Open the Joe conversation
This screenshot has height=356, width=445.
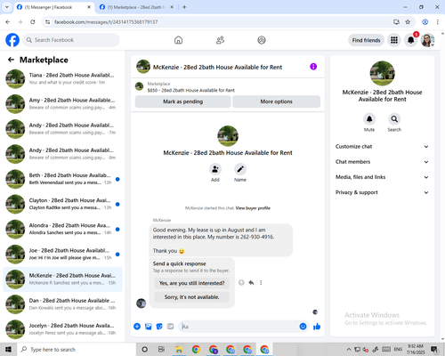[62, 255]
